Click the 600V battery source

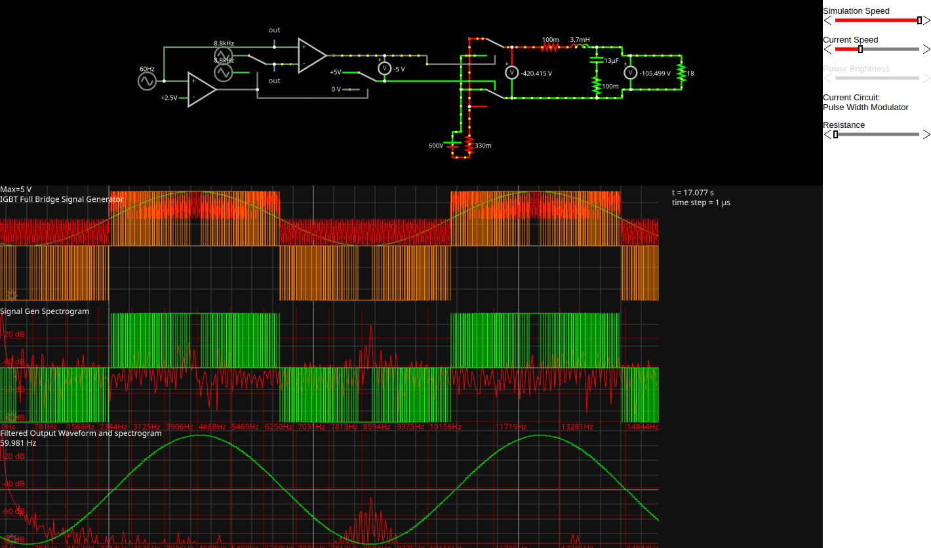click(453, 146)
